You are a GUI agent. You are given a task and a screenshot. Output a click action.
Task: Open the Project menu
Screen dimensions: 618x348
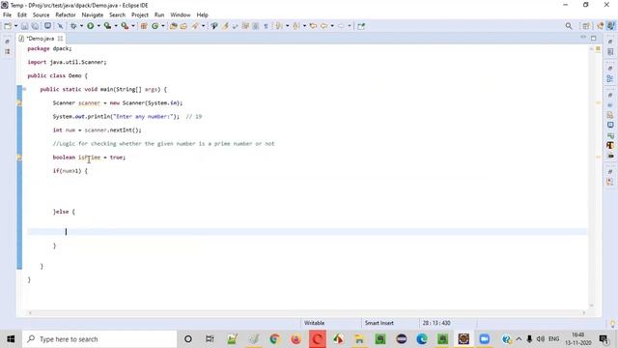[140, 14]
